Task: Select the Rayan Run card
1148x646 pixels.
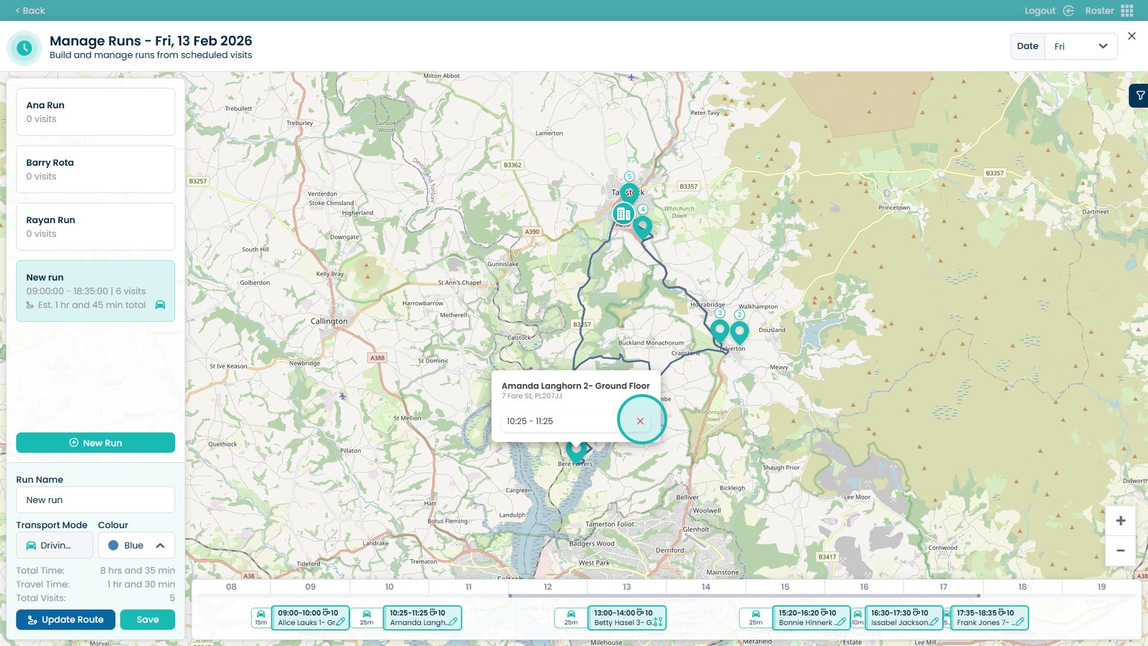Action: point(95,227)
